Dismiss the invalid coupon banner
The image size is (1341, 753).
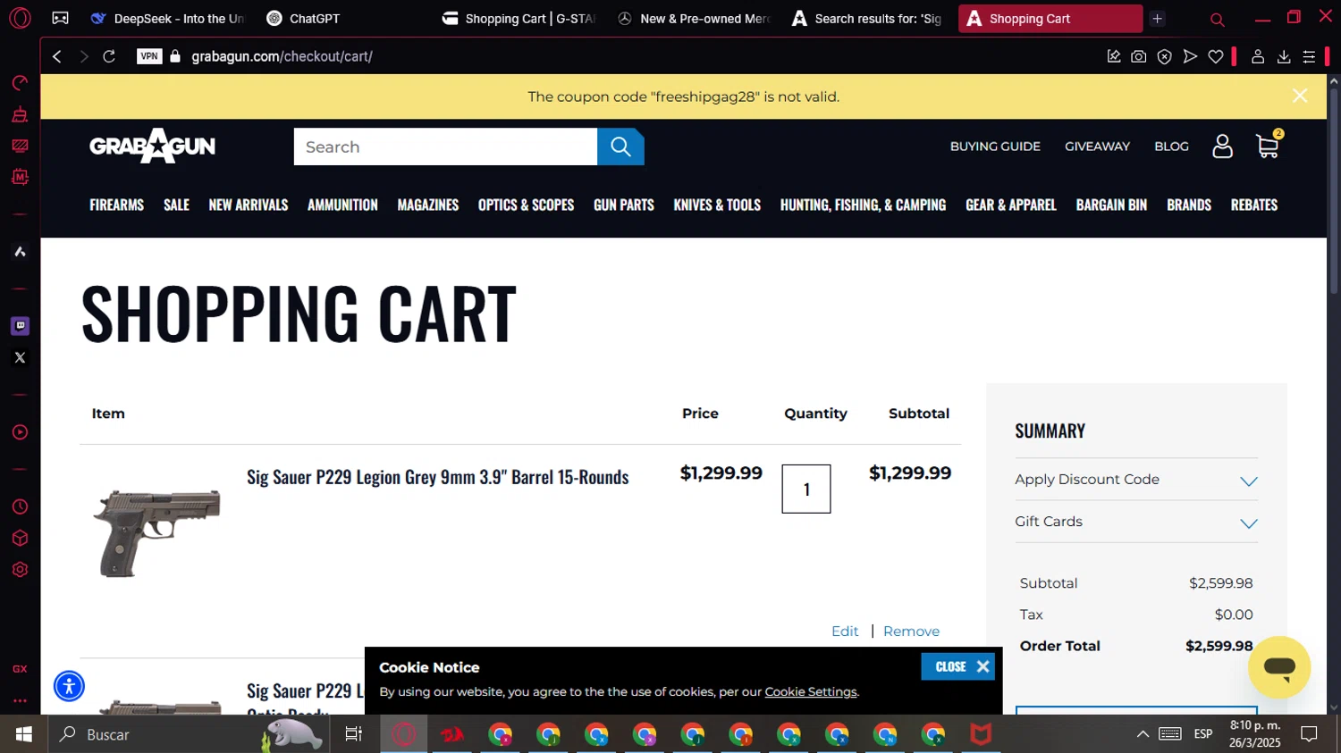pyautogui.click(x=1300, y=96)
